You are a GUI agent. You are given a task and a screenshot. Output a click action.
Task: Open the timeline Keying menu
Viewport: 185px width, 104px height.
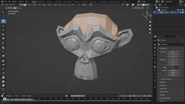click(x=18, y=96)
